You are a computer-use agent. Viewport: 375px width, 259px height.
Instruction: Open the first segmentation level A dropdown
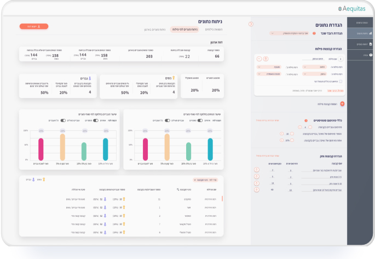(314, 67)
